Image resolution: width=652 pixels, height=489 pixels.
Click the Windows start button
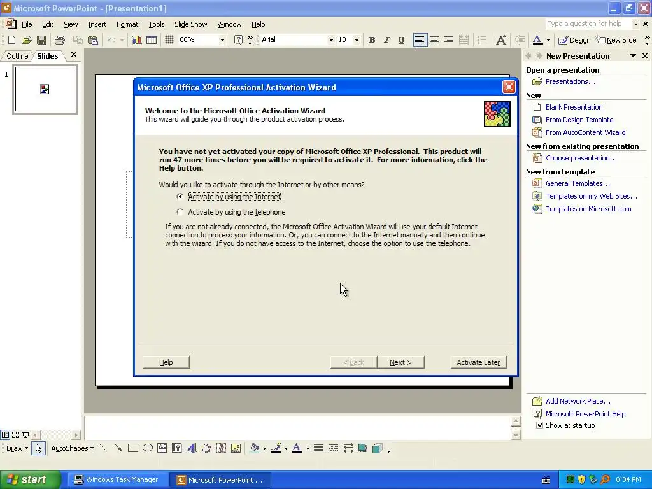point(29,479)
